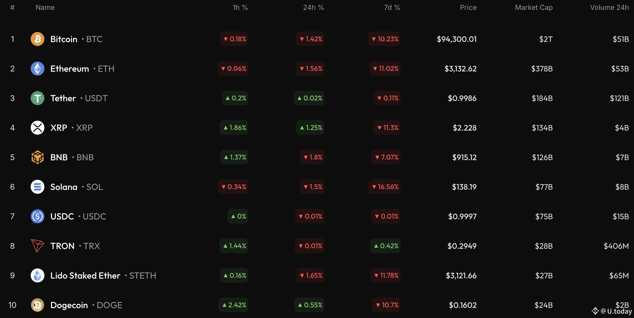Click the BNB cube icon
The image size is (634, 318).
(x=38, y=157)
